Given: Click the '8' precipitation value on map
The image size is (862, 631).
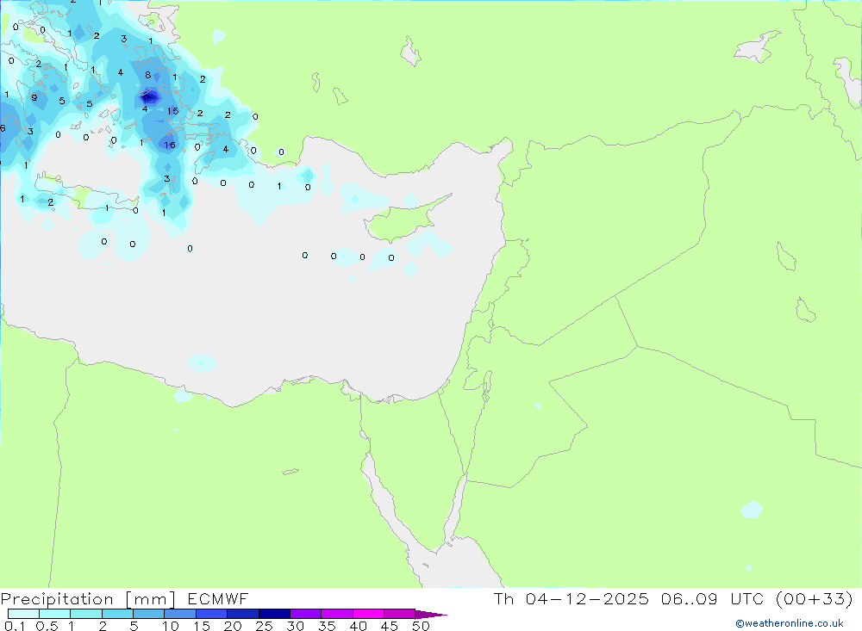Looking at the screenshot, I should click(148, 75).
